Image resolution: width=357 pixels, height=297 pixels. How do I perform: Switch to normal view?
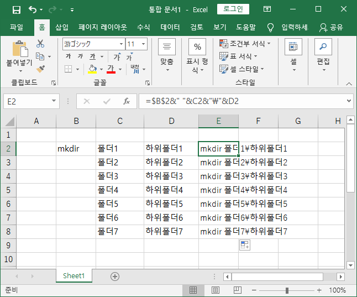pyautogui.click(x=193, y=290)
